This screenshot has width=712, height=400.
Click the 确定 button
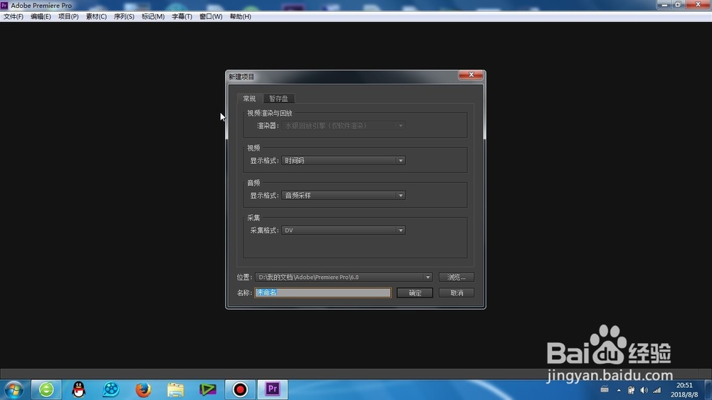pos(414,293)
